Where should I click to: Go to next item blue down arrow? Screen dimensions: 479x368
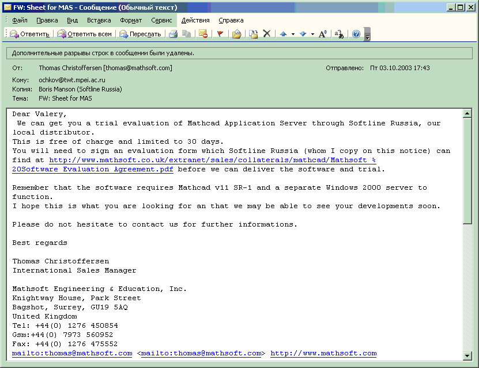click(x=303, y=34)
